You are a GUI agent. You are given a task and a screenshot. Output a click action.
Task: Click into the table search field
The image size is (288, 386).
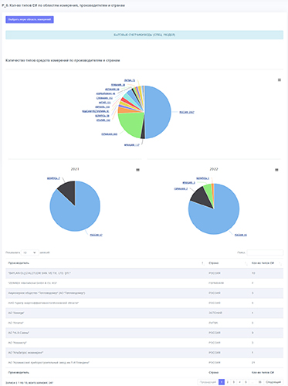pyautogui.click(x=265, y=252)
